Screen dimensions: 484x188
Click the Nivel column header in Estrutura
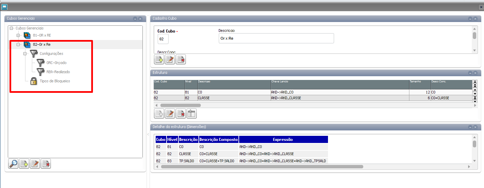[x=191, y=85]
